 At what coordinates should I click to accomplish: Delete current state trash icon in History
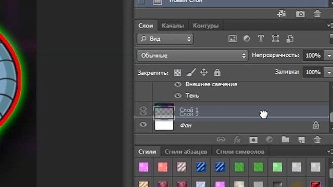(x=317, y=14)
